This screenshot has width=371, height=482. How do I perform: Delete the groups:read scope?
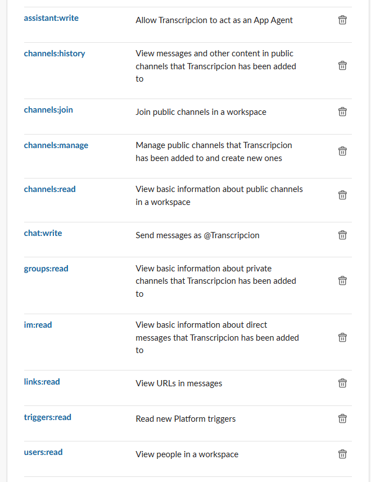pyautogui.click(x=342, y=280)
